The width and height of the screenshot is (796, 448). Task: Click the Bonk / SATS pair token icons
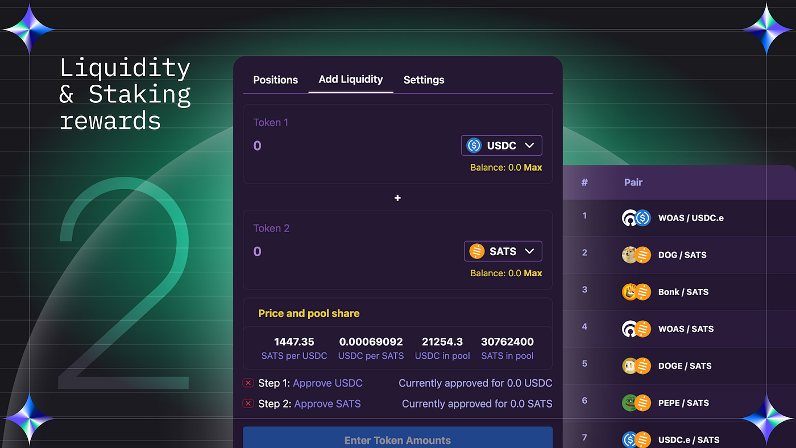pos(636,292)
